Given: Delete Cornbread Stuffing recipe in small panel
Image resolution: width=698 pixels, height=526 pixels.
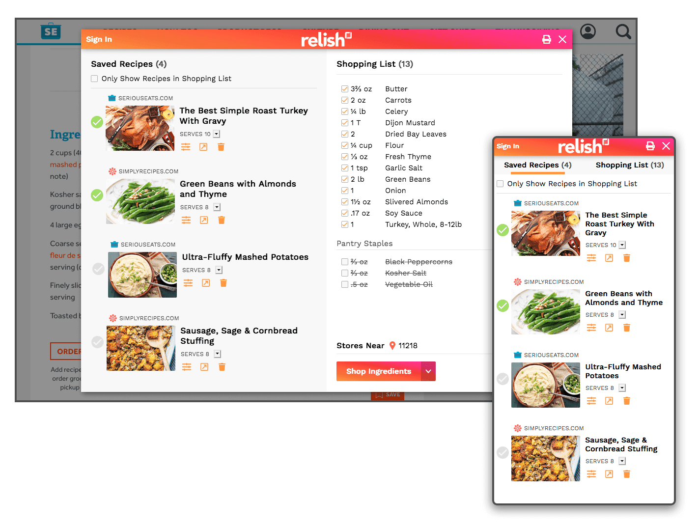Looking at the screenshot, I should [x=627, y=474].
